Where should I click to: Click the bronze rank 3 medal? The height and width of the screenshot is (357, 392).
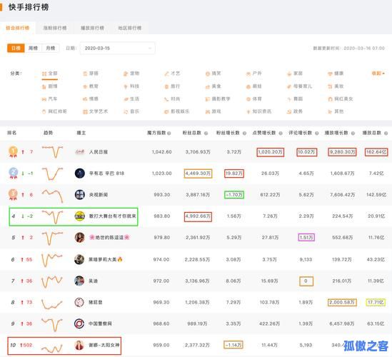click(x=14, y=195)
